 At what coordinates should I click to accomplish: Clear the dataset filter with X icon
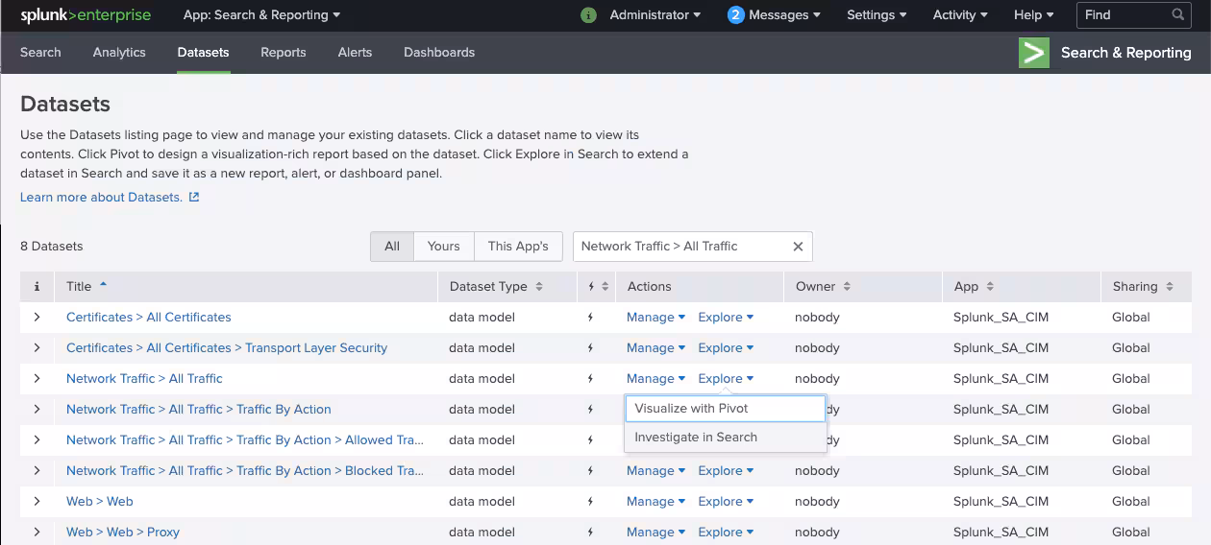798,247
